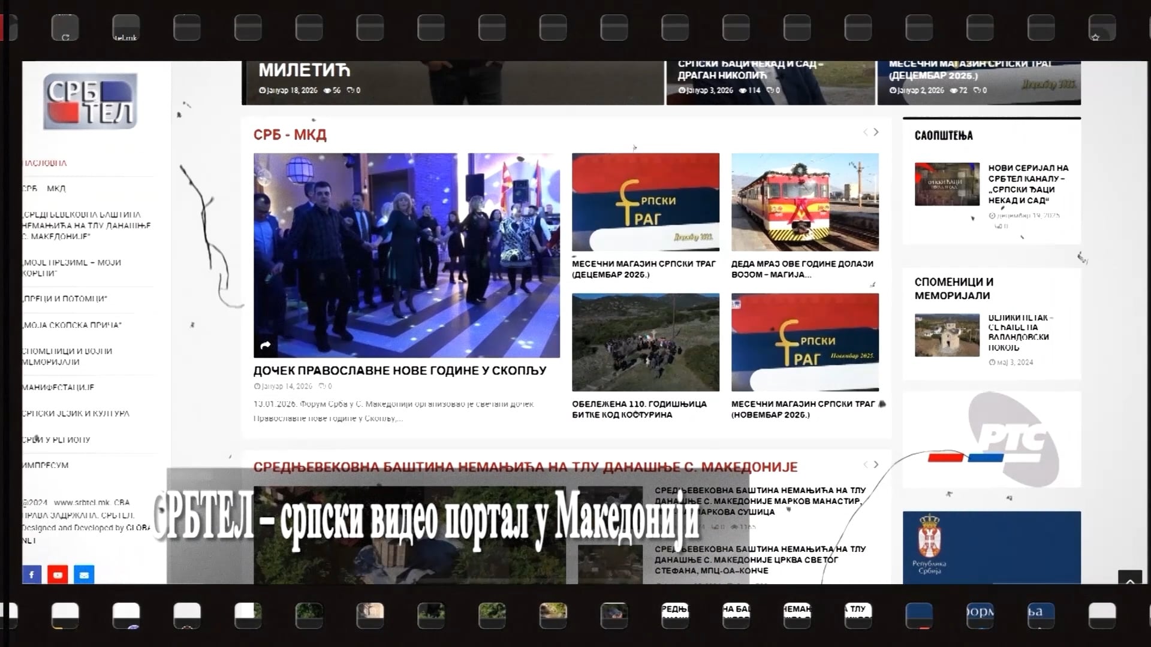Open the СРБ - МКД sidebar menu item

click(45, 189)
